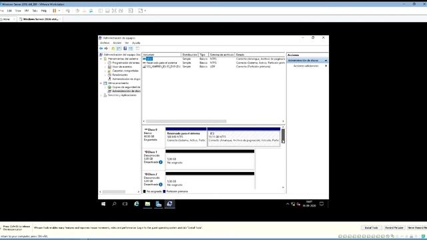This screenshot has height=240, width=427.
Task: Click the disk view vertical scrollbar down arrow
Action: 283,187
